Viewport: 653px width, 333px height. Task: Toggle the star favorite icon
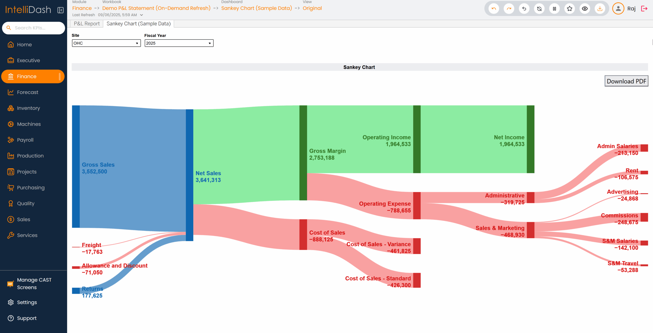[570, 9]
